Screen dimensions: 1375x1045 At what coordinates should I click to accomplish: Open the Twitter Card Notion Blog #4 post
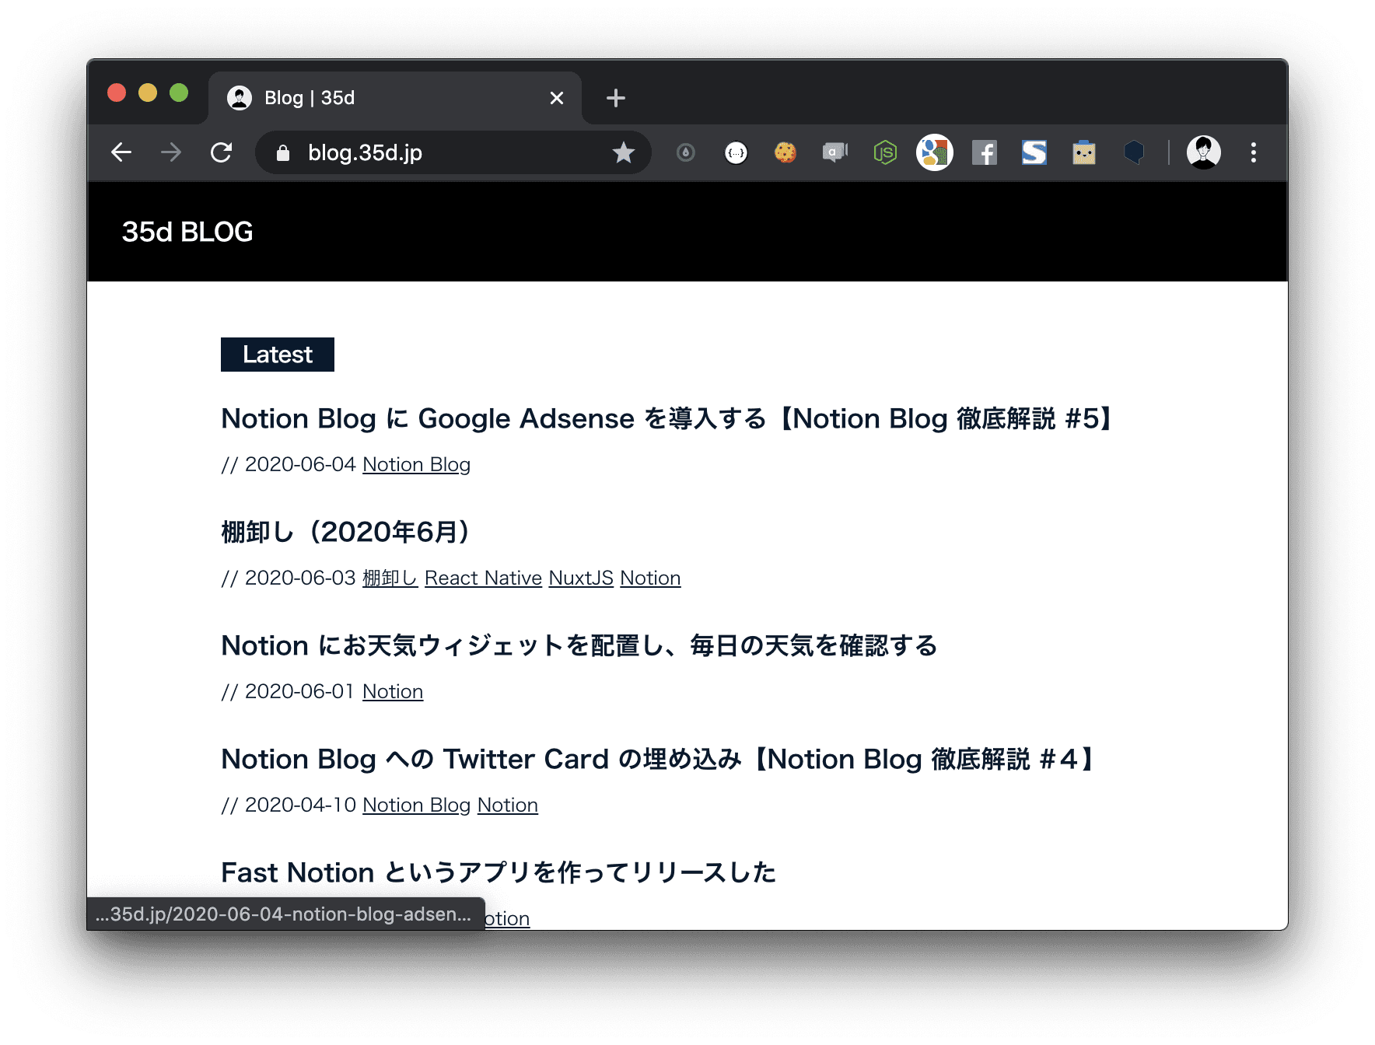pyautogui.click(x=660, y=759)
